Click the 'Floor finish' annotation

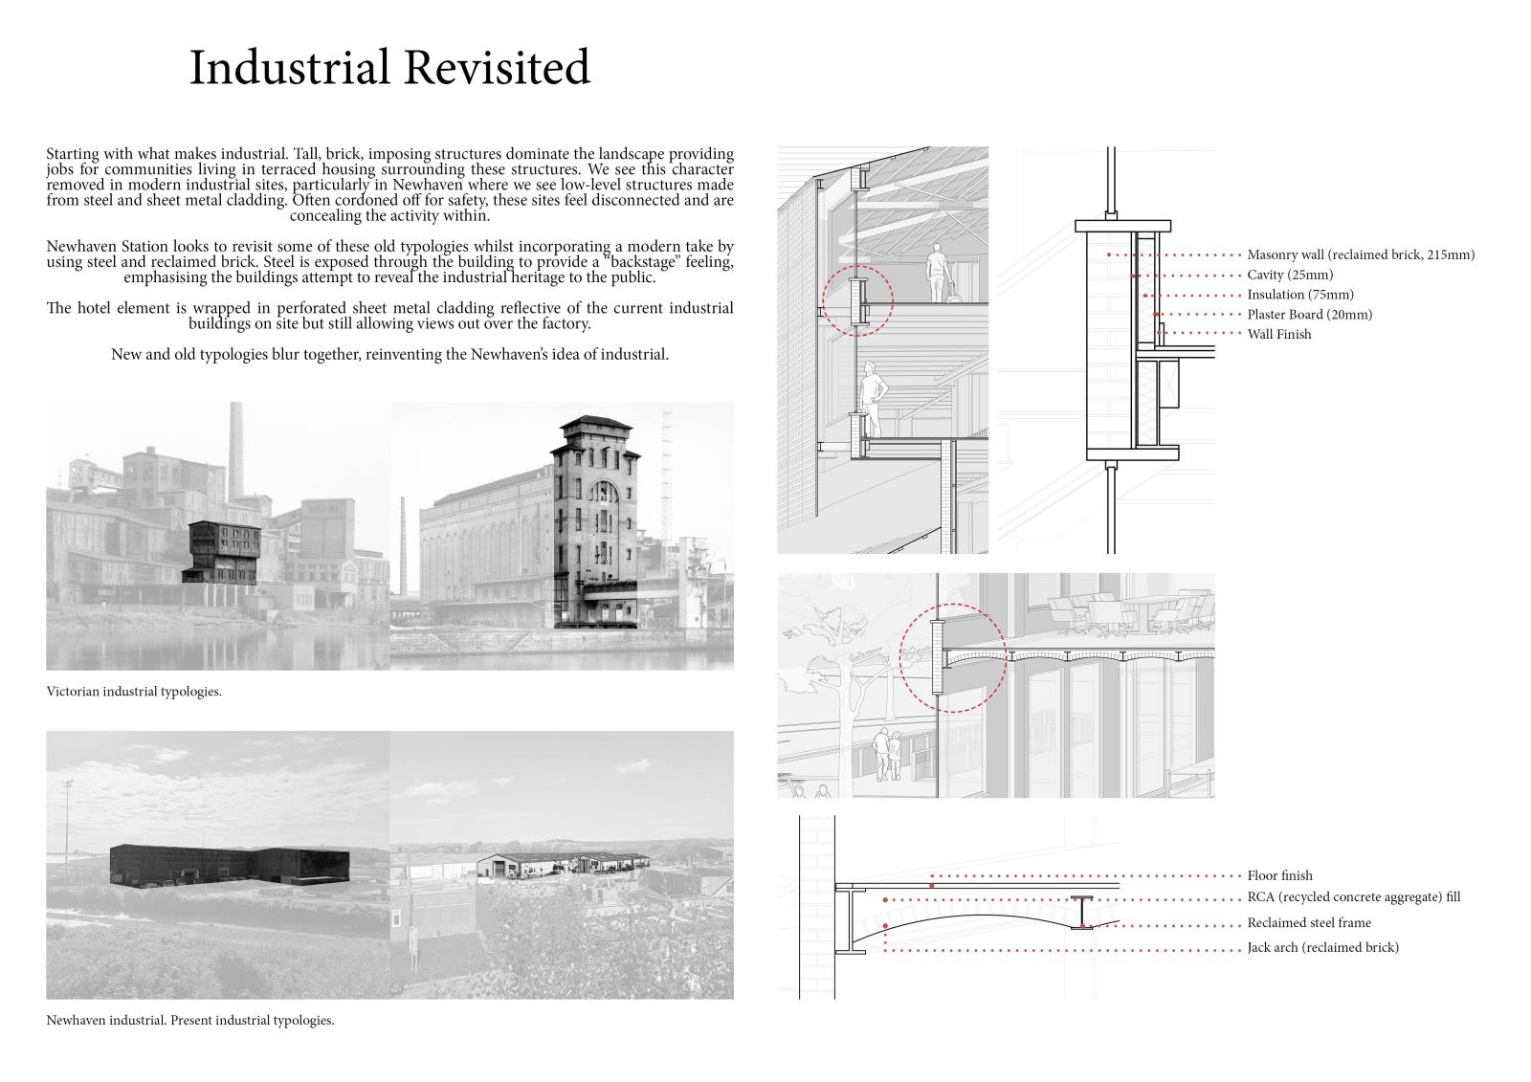pos(1279,875)
